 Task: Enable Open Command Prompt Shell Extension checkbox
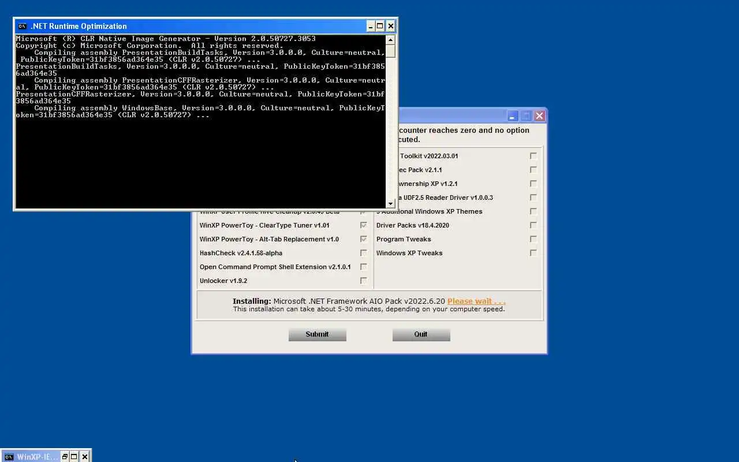pos(364,267)
